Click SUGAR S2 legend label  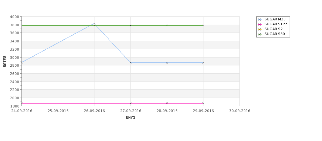[x=273, y=29]
